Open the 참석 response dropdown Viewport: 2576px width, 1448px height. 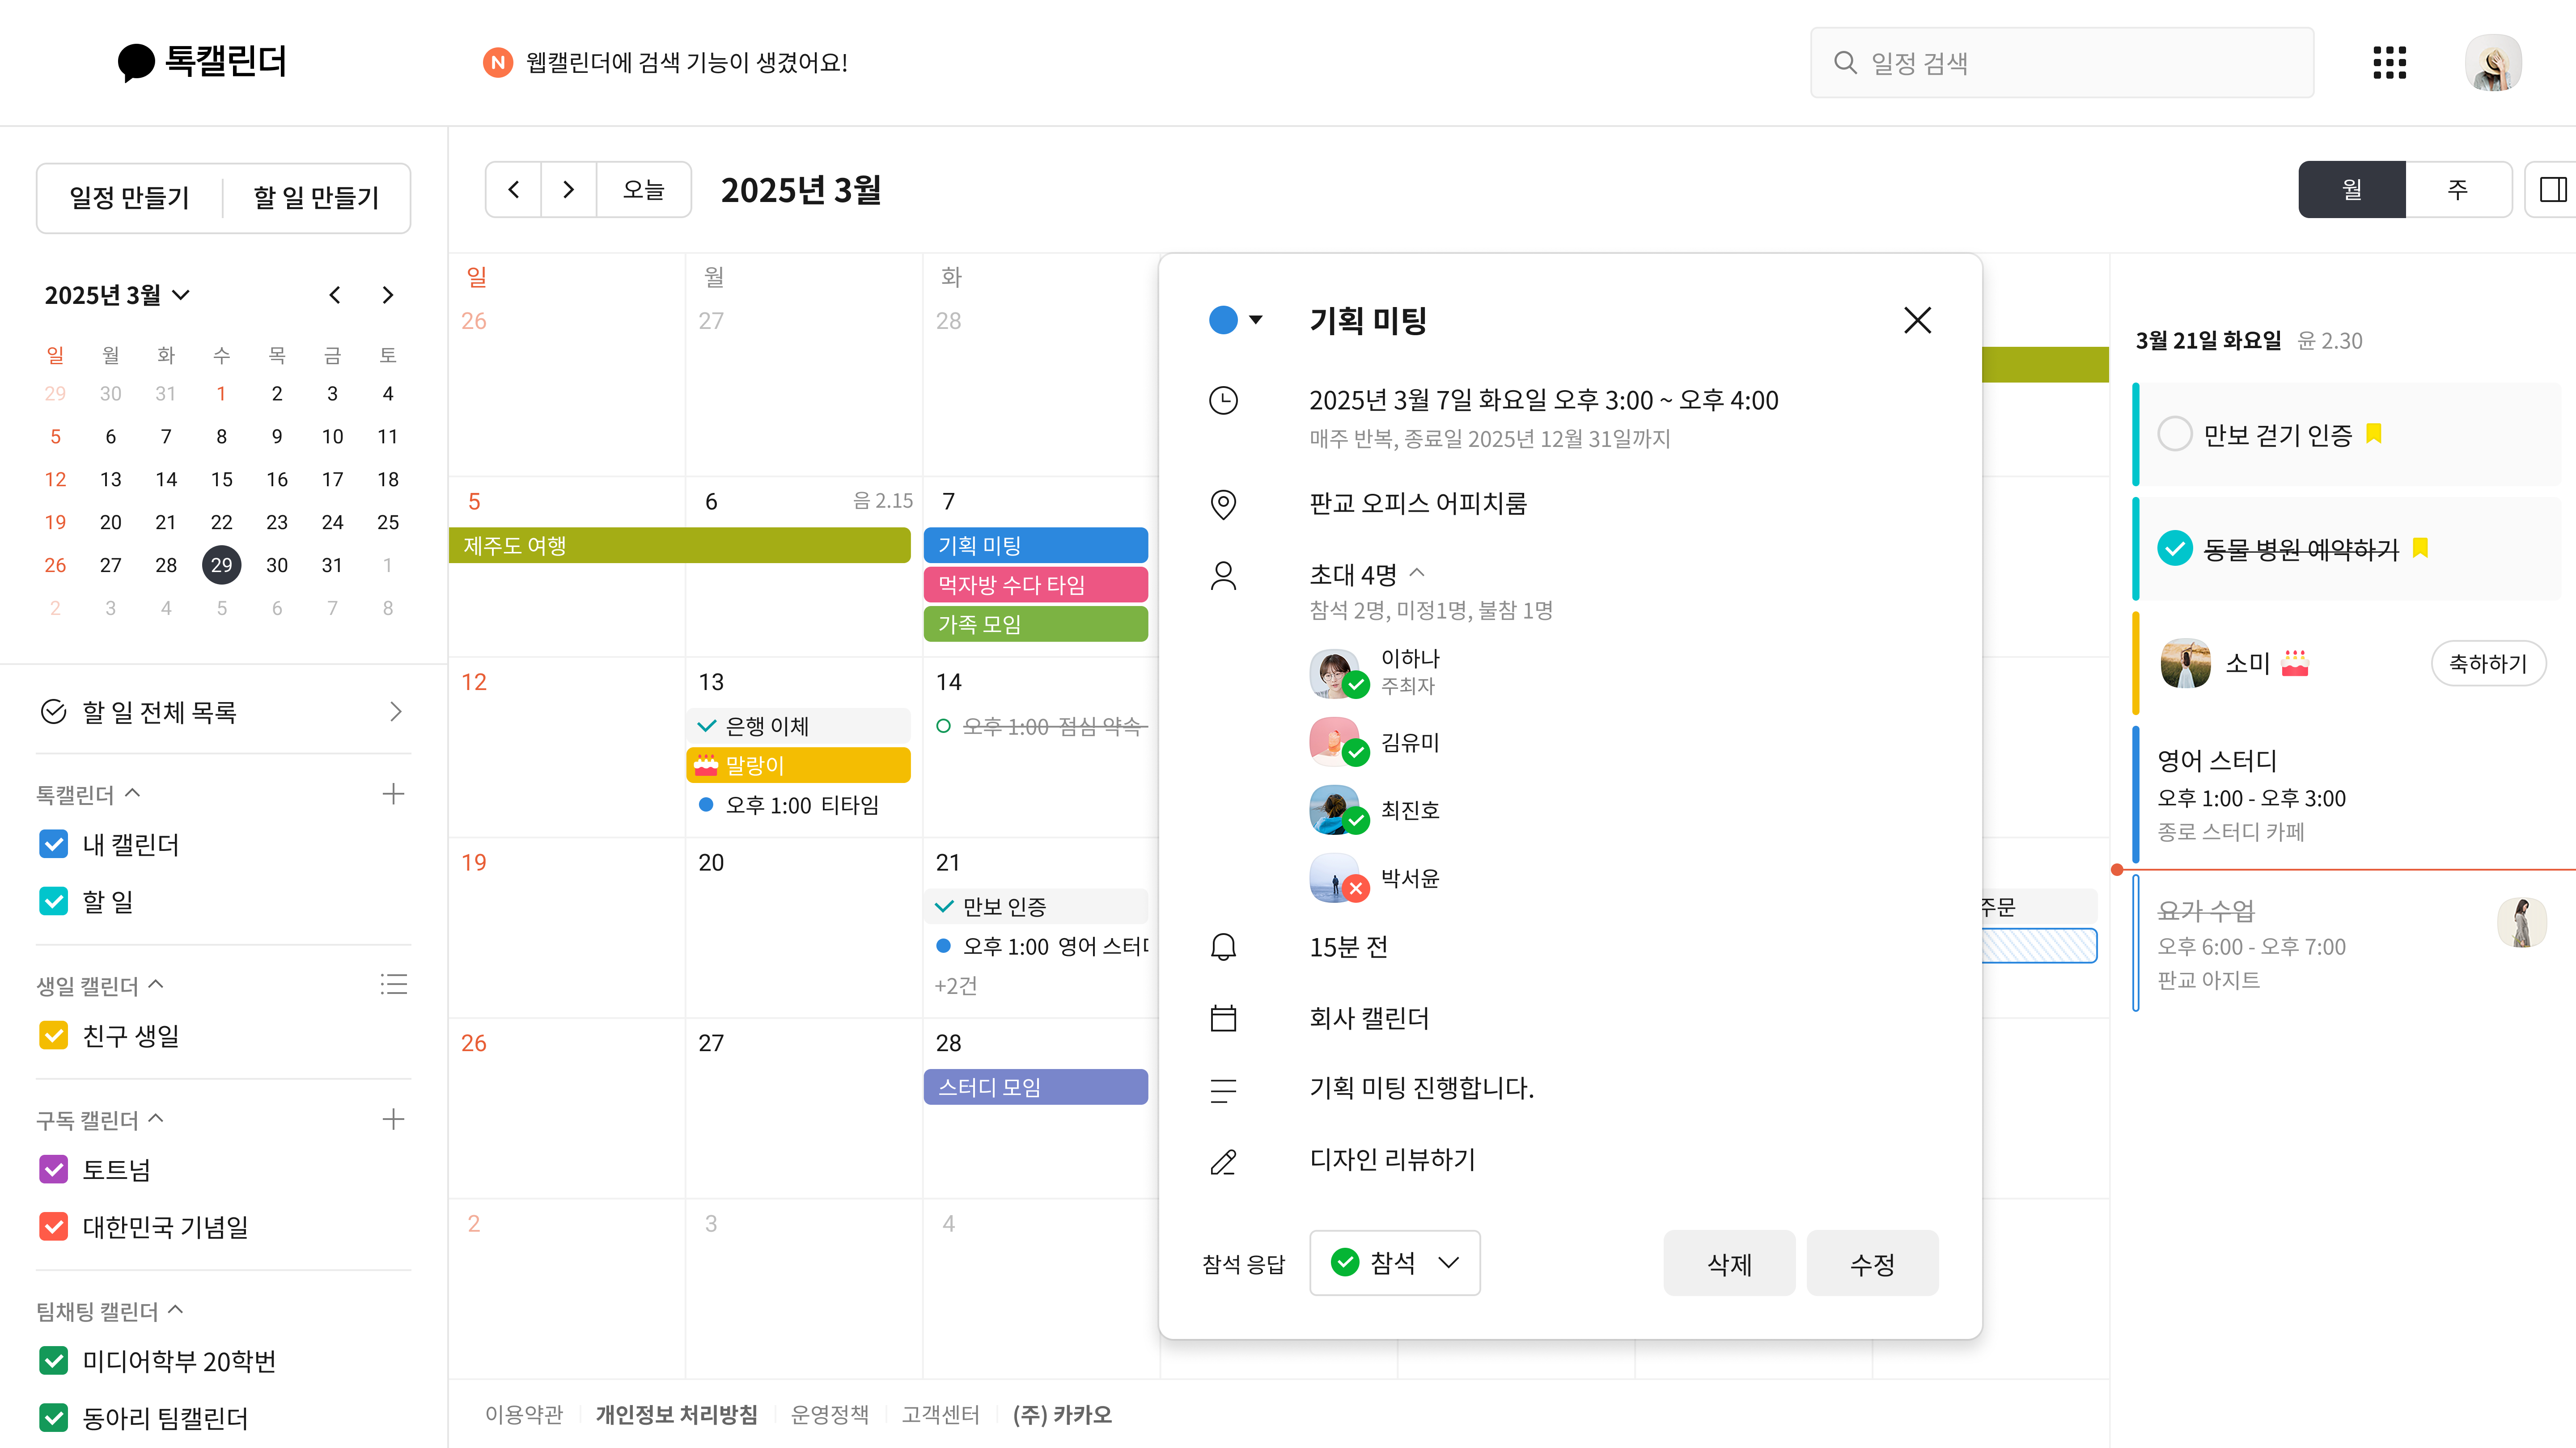coord(1395,1263)
